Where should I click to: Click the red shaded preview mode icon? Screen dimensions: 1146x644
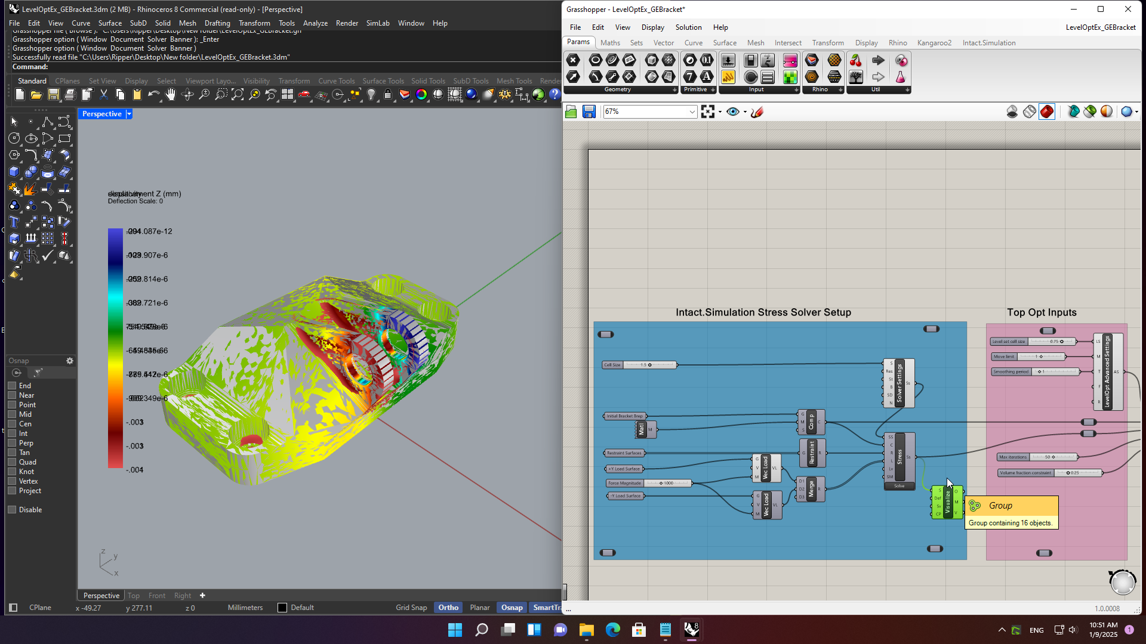(1047, 112)
